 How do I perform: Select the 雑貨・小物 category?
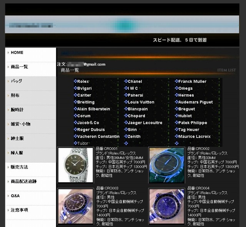[x=20, y=124]
